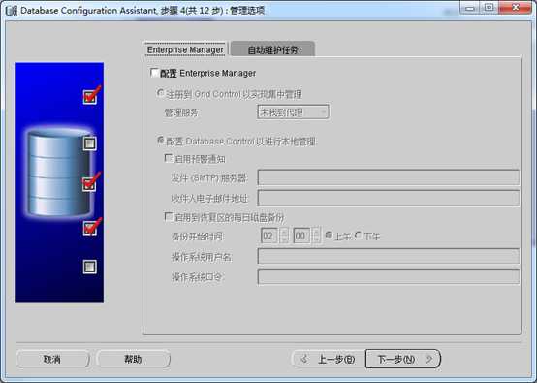Viewport: 537px width, 383px height.
Task: Click the third step red checkmark icon
Action: (x=91, y=182)
